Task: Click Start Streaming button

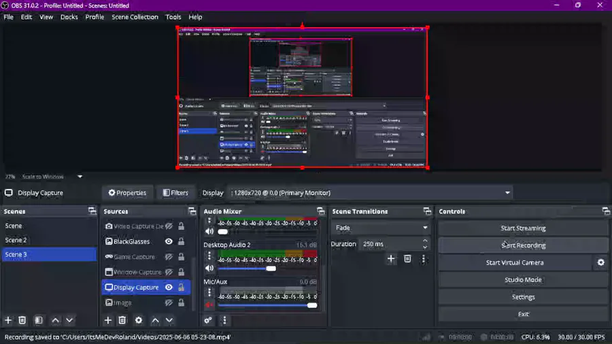Action: (x=523, y=228)
